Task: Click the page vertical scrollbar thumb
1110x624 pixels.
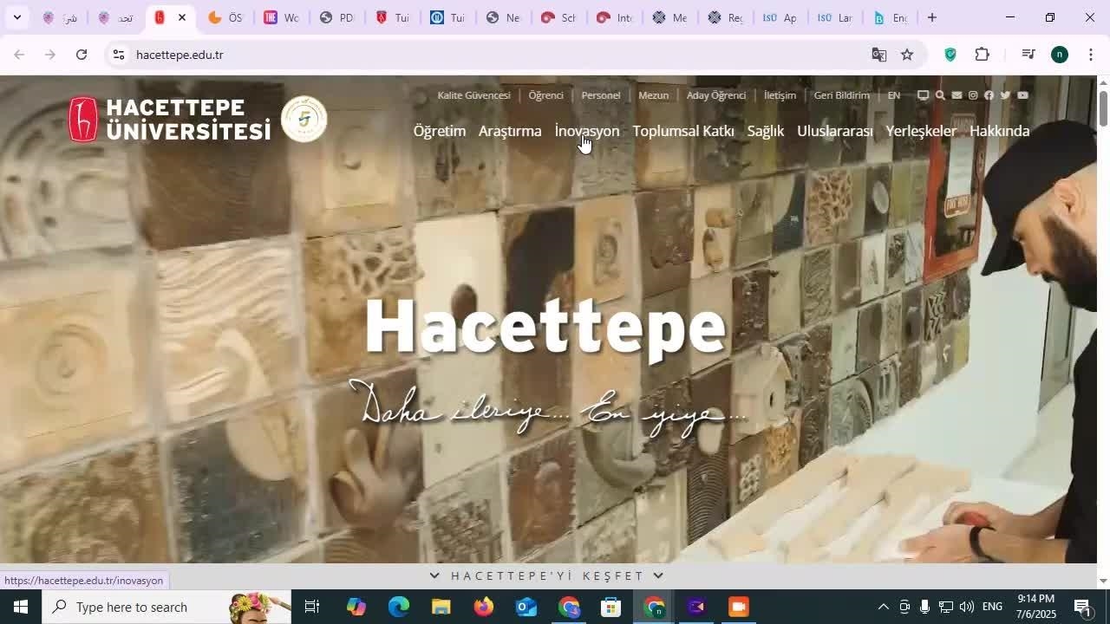Action: click(1103, 108)
